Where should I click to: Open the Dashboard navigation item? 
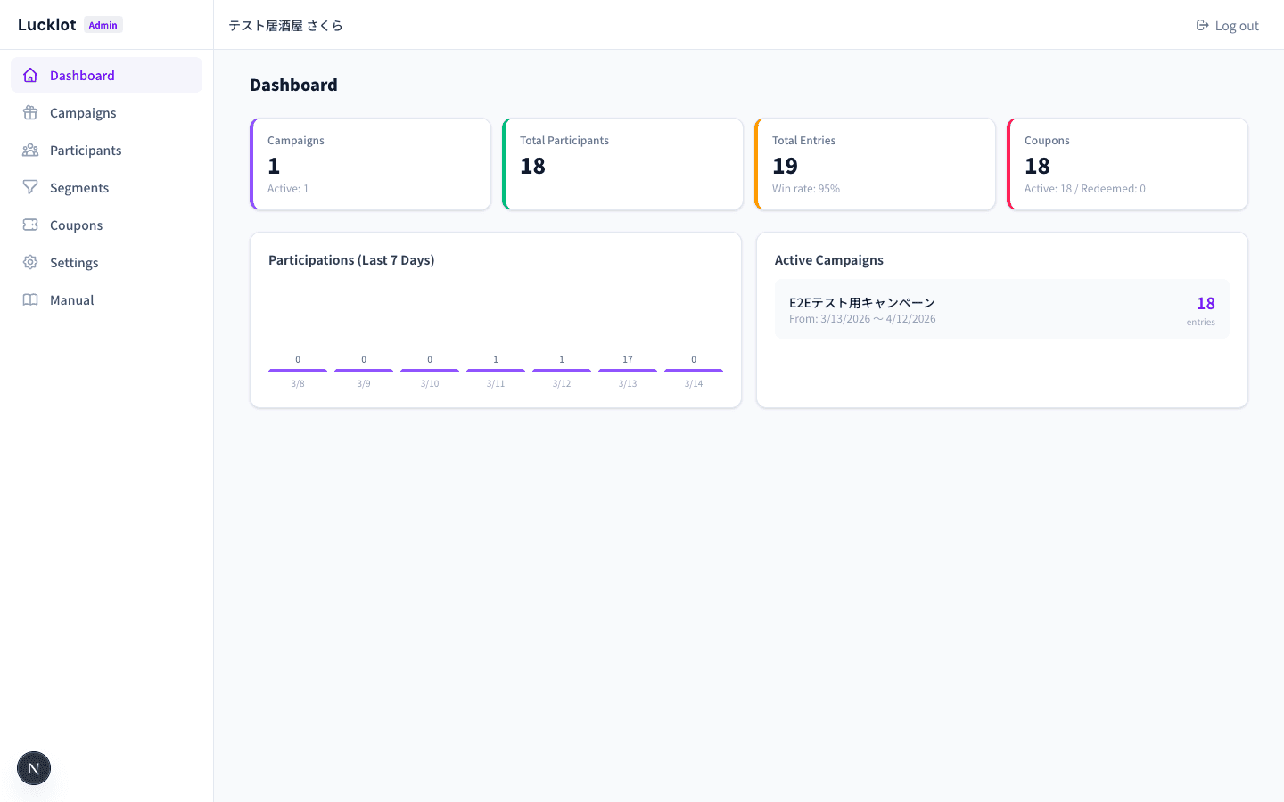[82, 75]
